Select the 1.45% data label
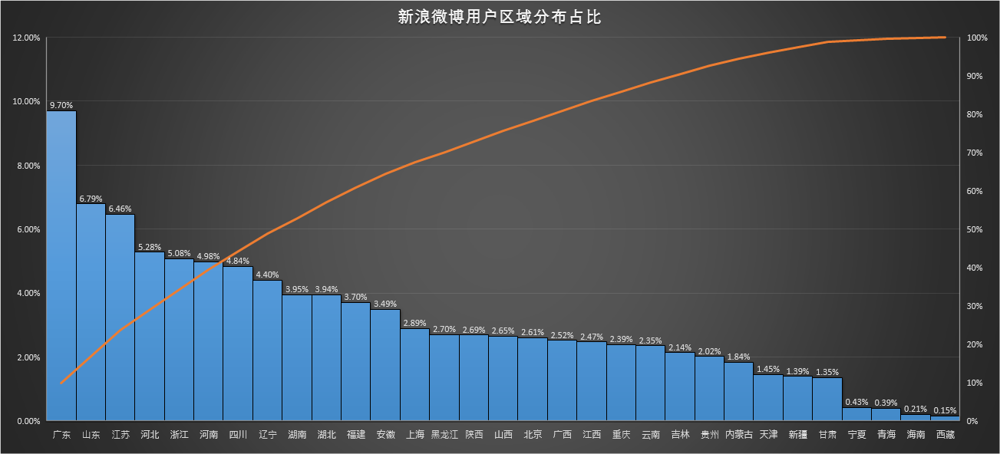This screenshot has height=454, width=1000. point(769,369)
